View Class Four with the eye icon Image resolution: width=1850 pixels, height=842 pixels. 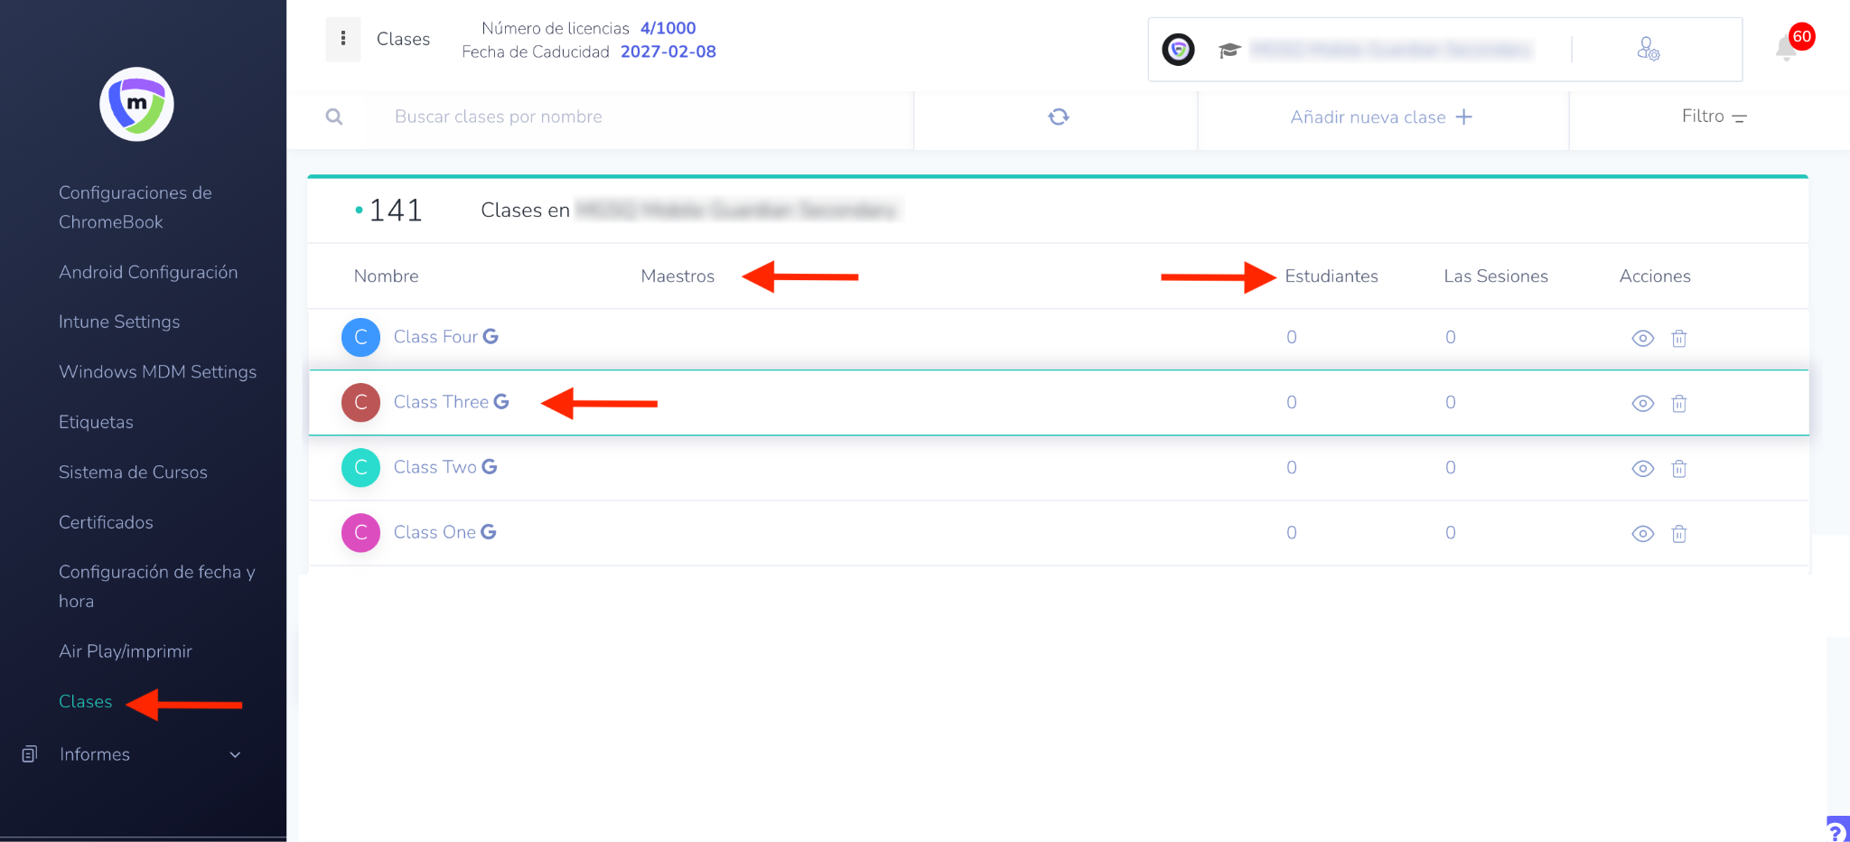(1642, 338)
